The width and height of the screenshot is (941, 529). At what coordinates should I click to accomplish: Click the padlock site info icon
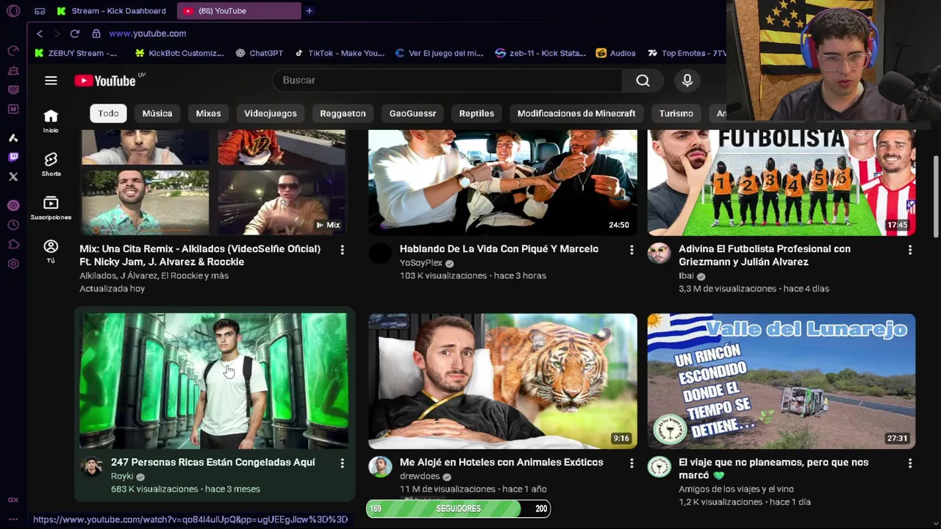tap(96, 34)
